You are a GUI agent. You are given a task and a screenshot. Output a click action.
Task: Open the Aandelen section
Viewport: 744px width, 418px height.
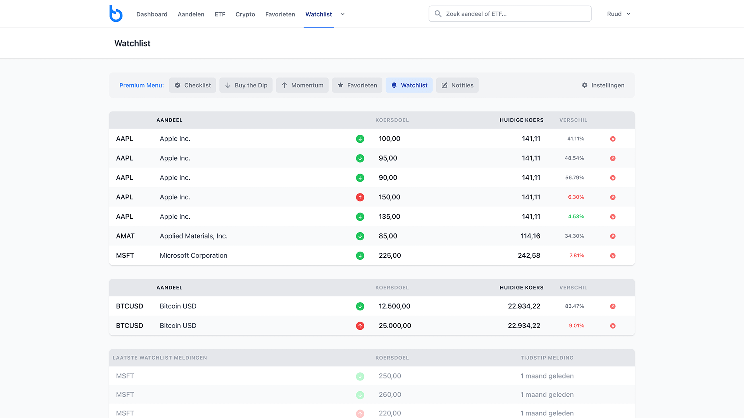[x=191, y=14]
